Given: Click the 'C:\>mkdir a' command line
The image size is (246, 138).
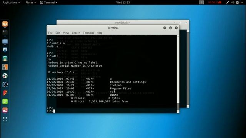Looking at the screenshot, I should (55, 43).
